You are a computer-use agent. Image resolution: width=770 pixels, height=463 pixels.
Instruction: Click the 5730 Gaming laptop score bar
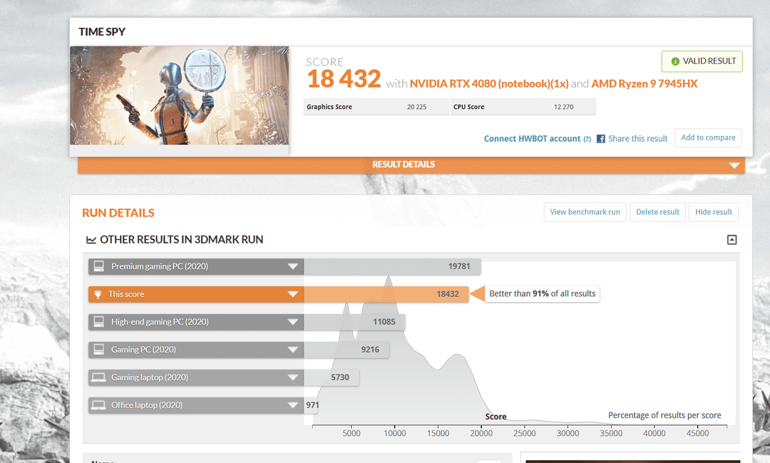coord(332,378)
